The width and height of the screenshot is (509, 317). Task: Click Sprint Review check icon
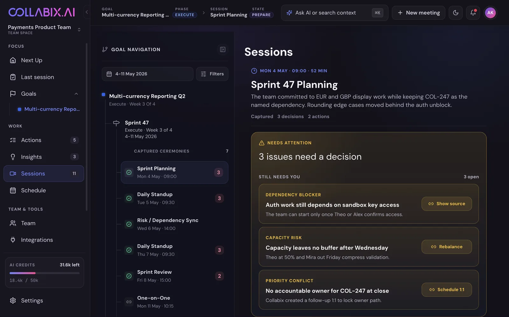[129, 276]
